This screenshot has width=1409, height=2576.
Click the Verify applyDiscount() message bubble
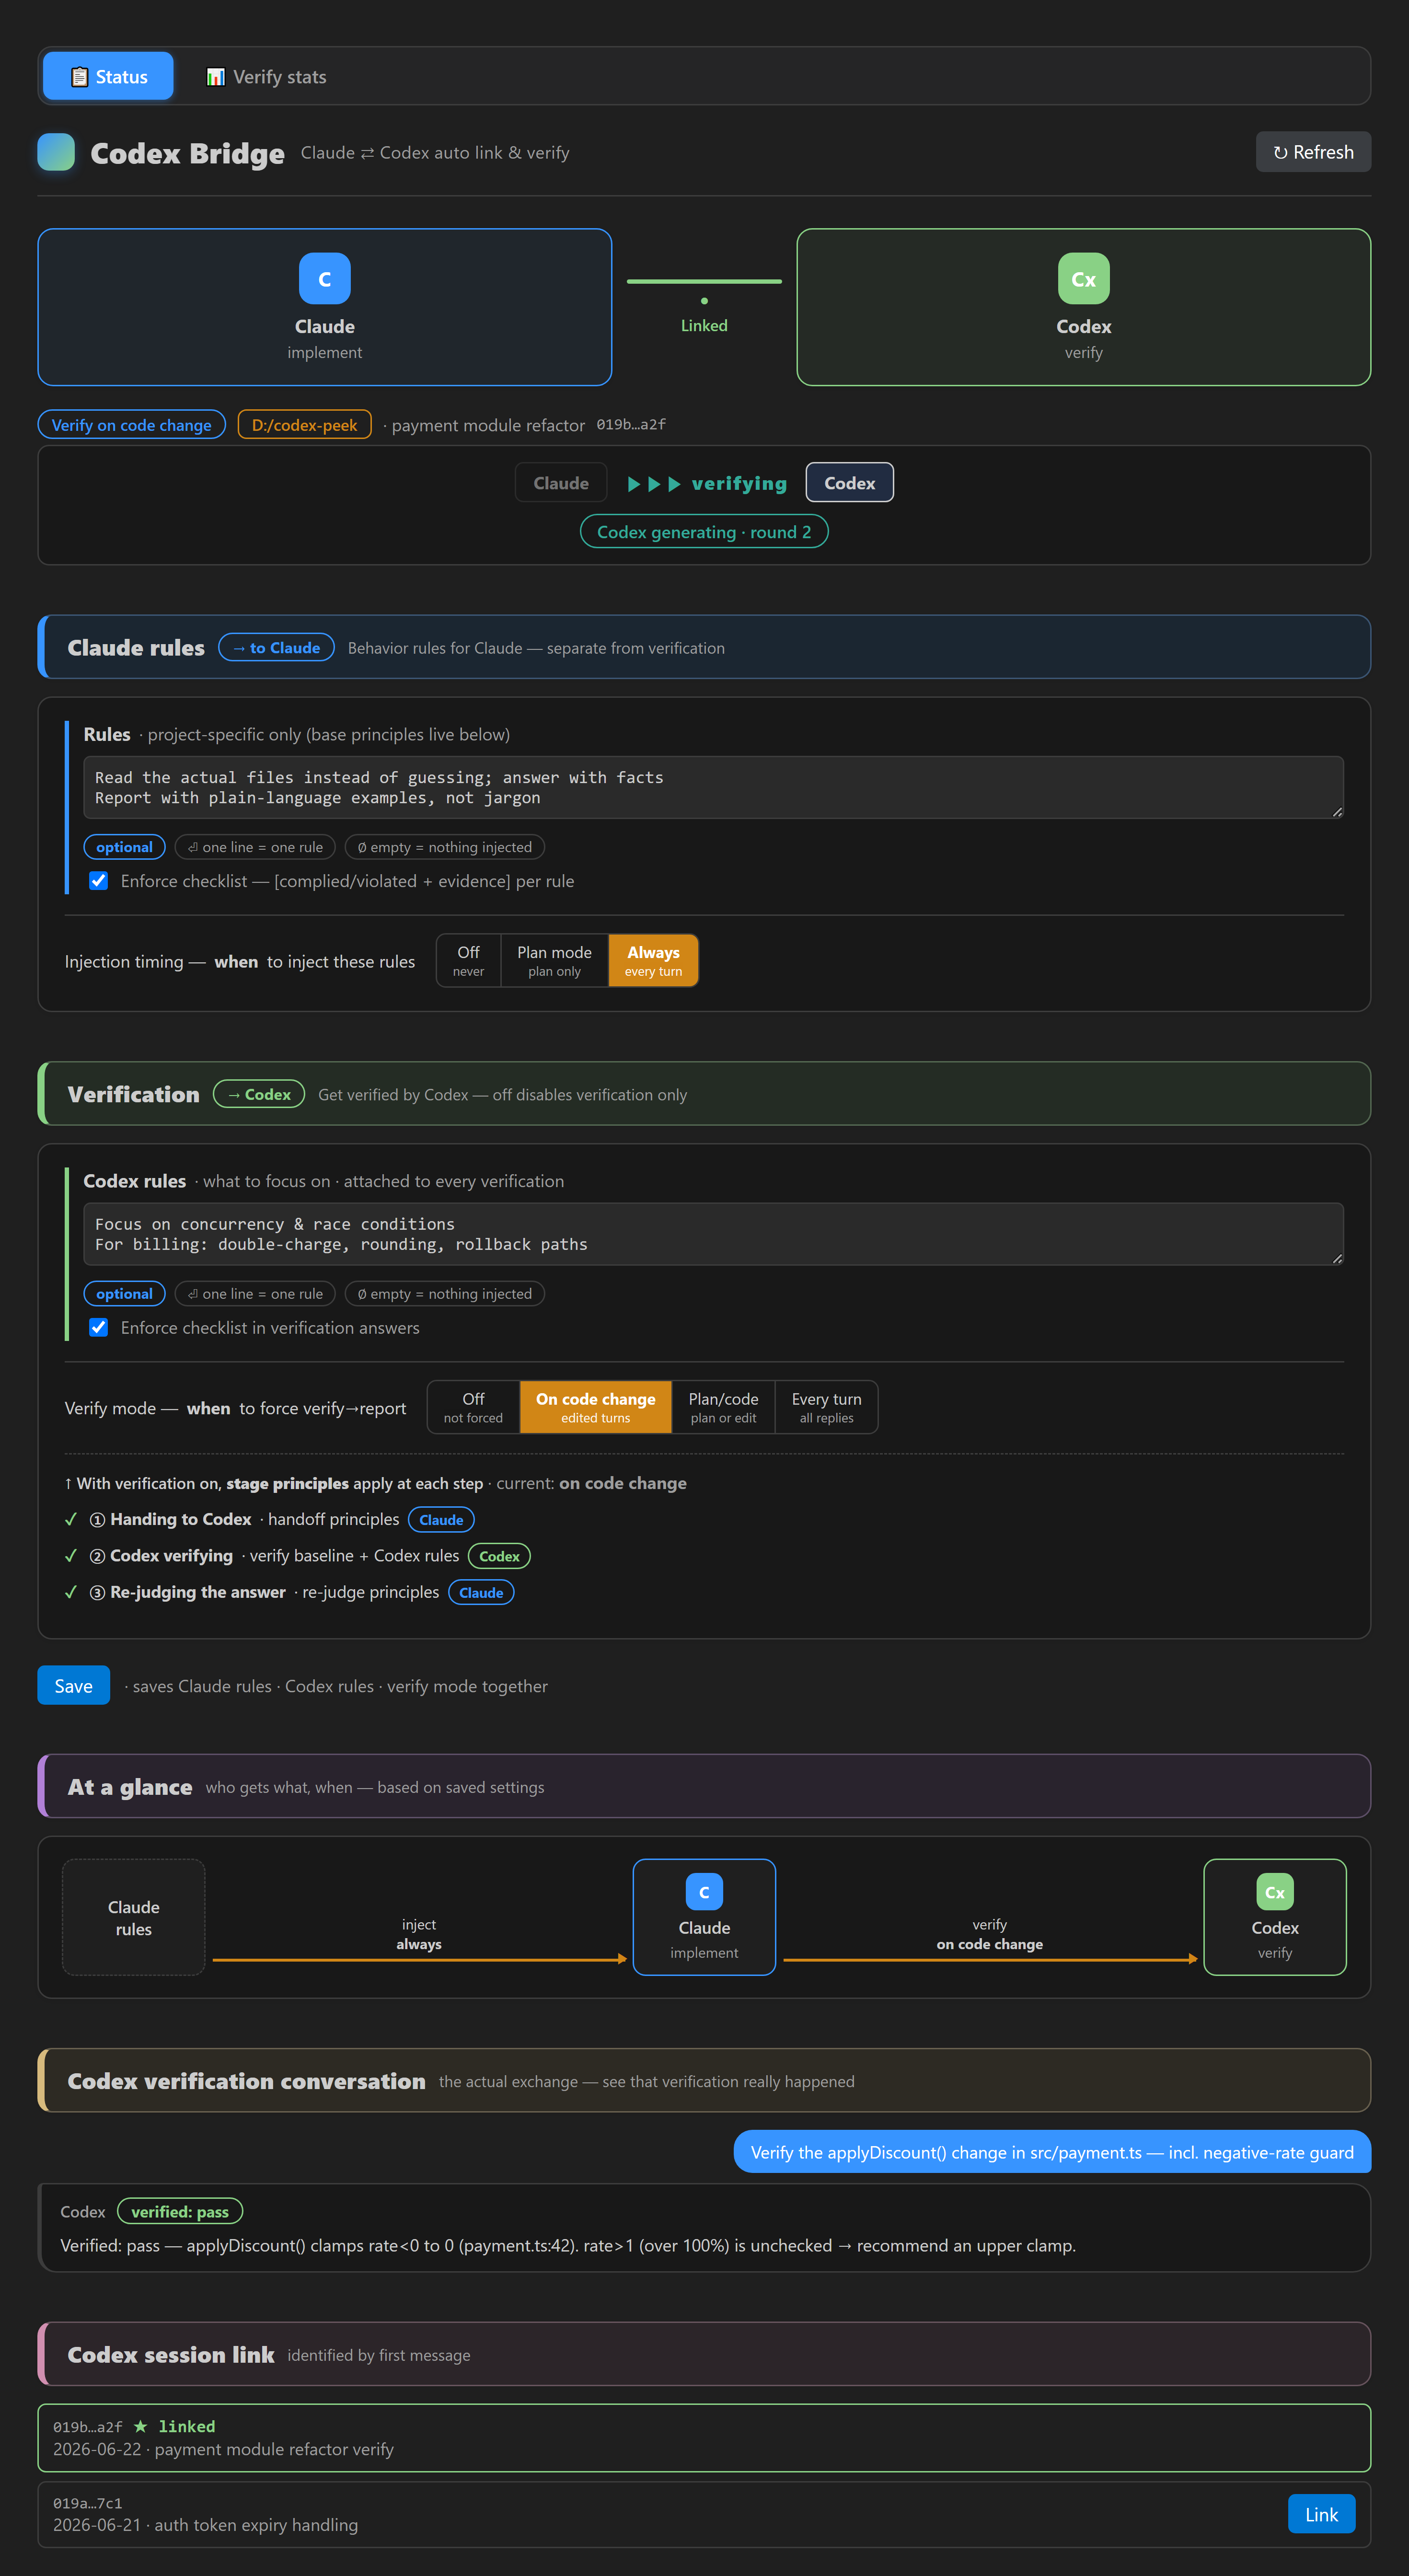tap(1052, 2153)
